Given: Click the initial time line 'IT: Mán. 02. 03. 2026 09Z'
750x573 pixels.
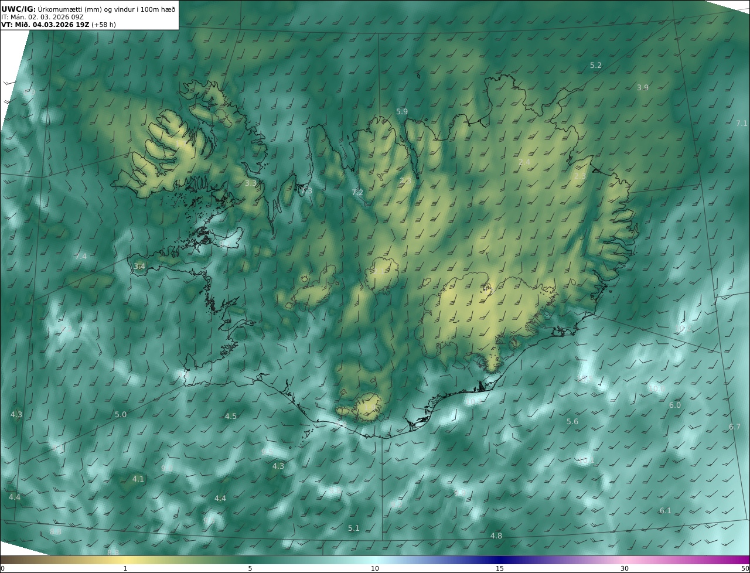Looking at the screenshot, I should click(41, 18).
